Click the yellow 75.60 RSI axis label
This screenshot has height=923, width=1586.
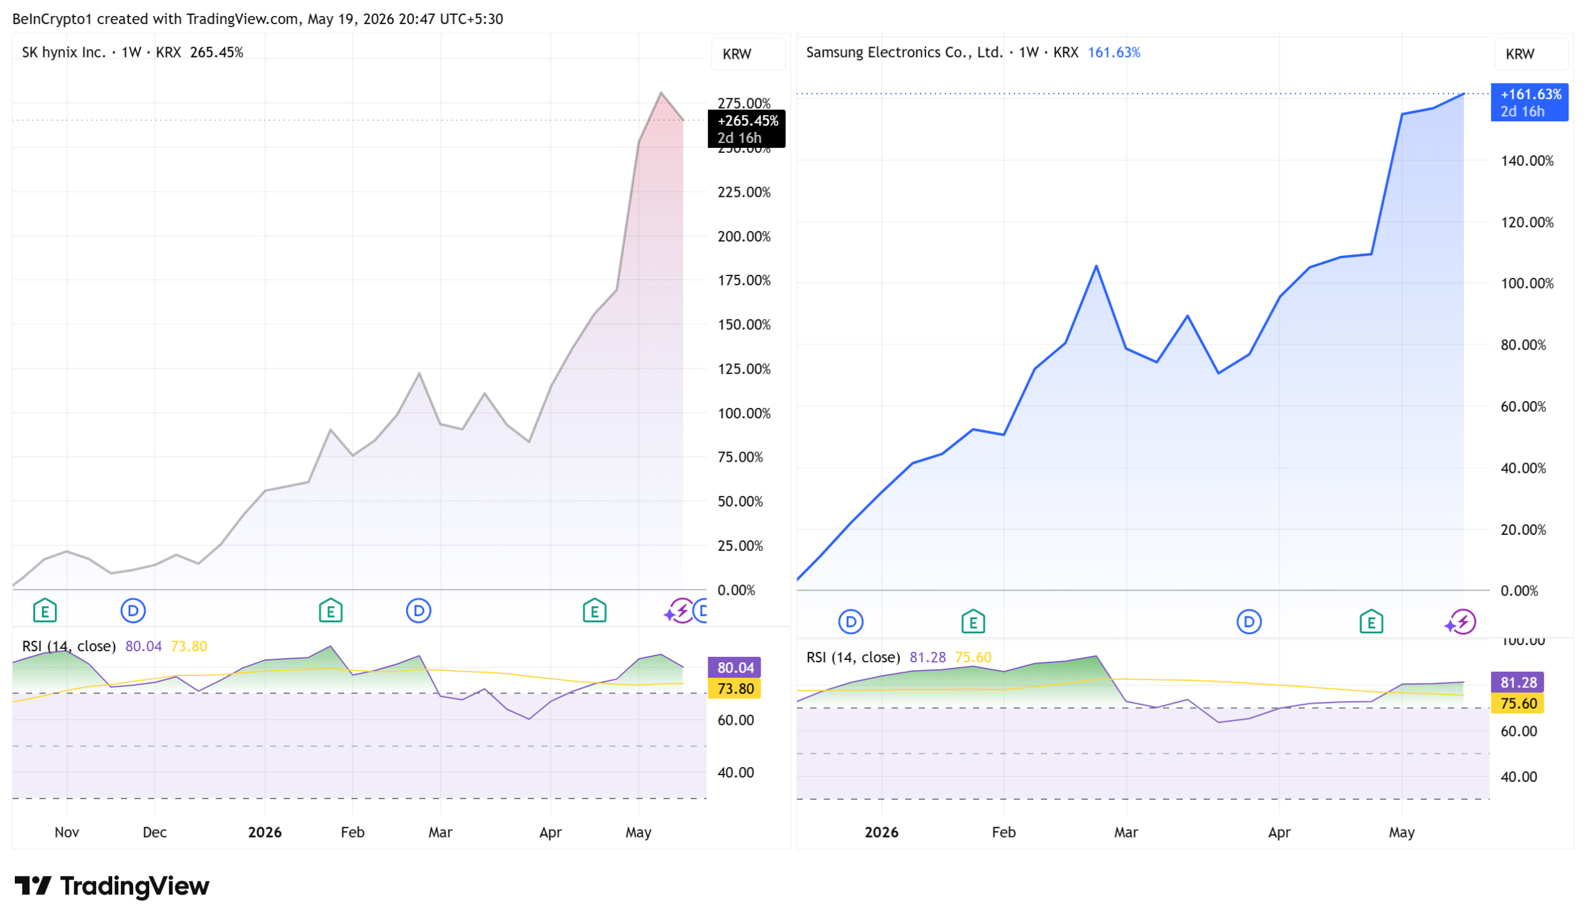1517,703
